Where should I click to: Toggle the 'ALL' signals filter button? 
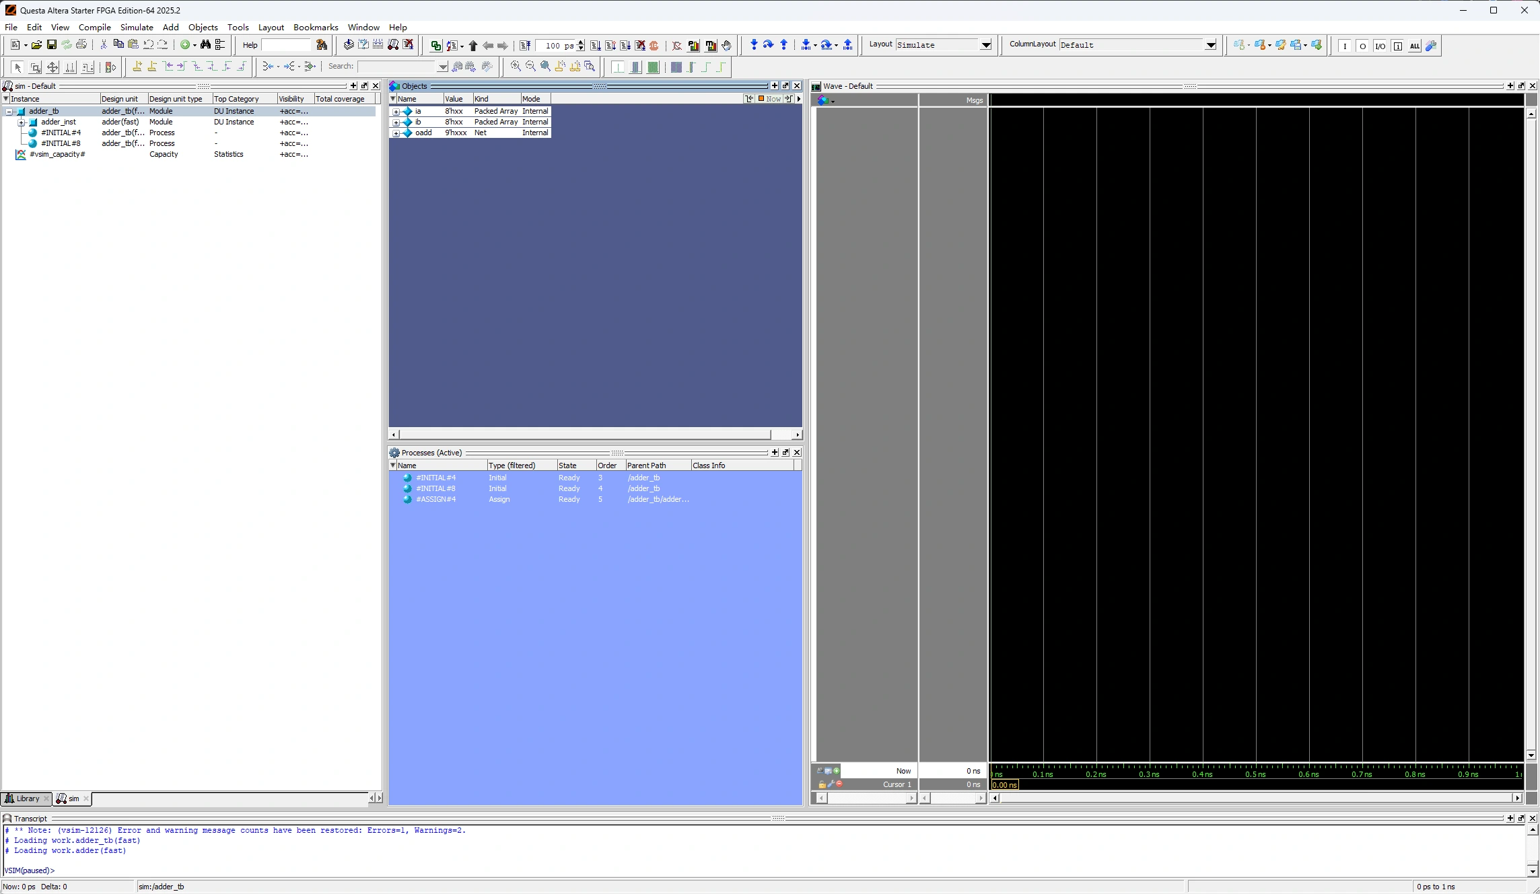pyautogui.click(x=1414, y=46)
